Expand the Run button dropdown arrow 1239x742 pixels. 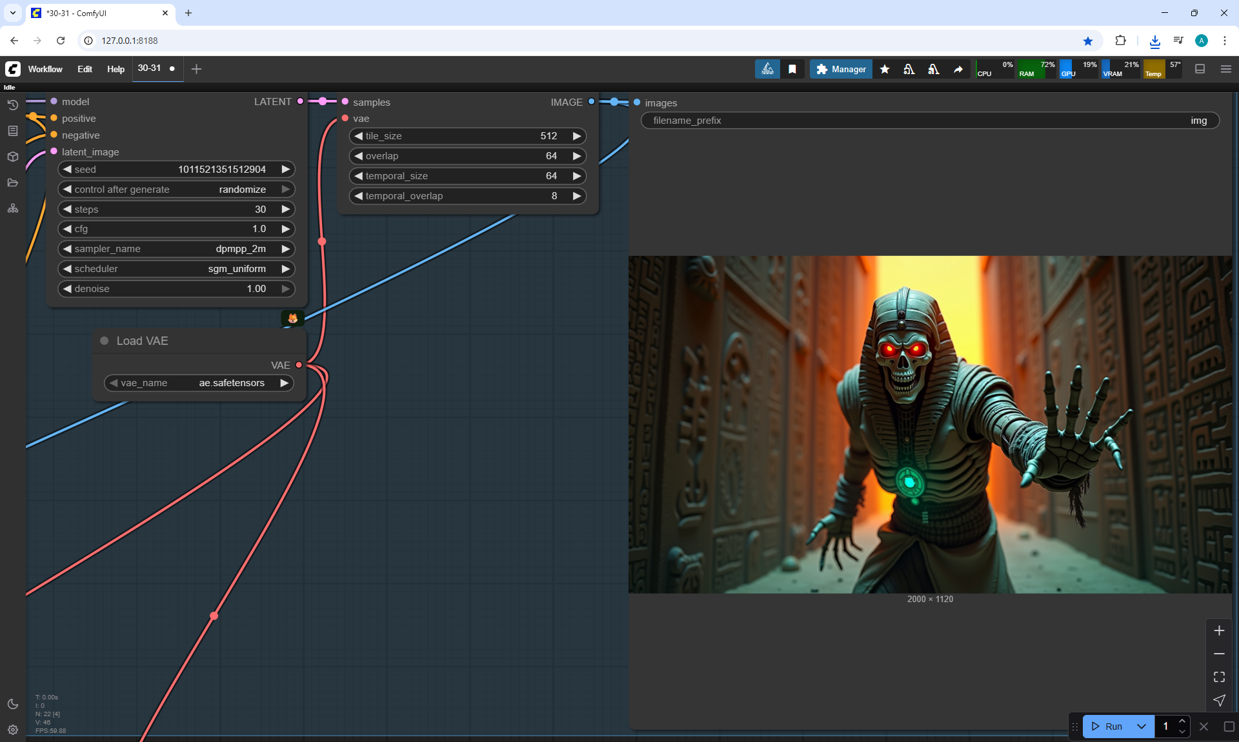point(1142,726)
